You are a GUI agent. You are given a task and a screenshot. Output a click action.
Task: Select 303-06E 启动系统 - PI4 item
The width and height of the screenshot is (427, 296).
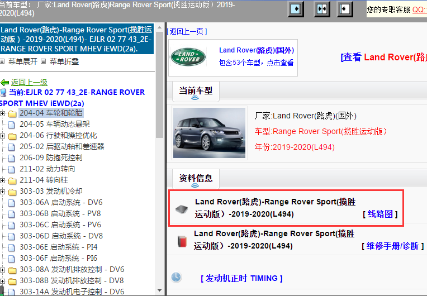point(59,247)
